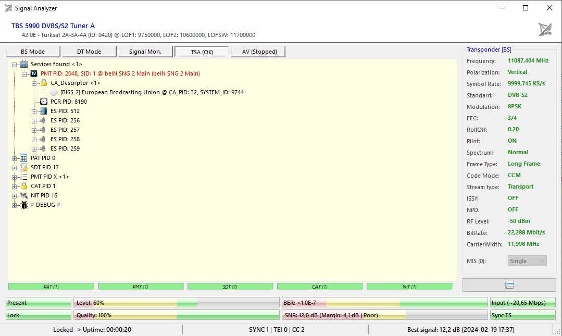
Task: Click the CAT (1) green indicator bar
Action: (x=320, y=287)
